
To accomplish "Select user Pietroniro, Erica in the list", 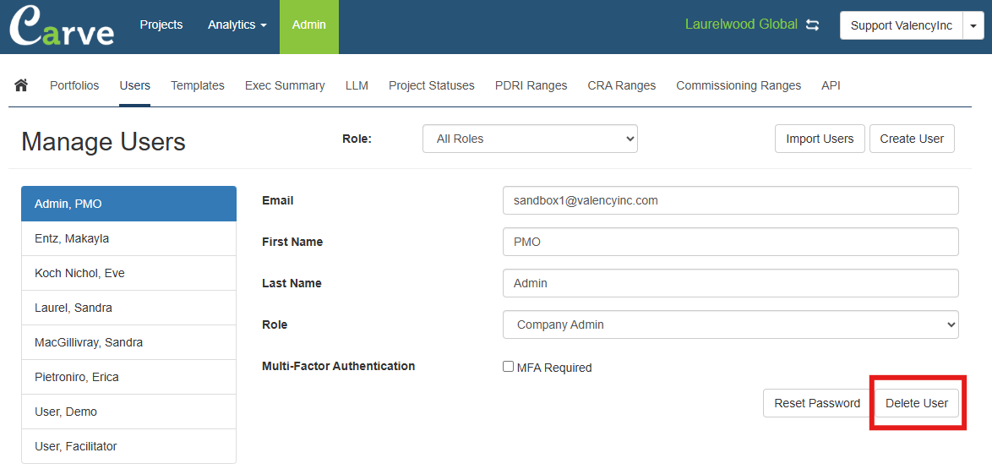I will tap(128, 377).
